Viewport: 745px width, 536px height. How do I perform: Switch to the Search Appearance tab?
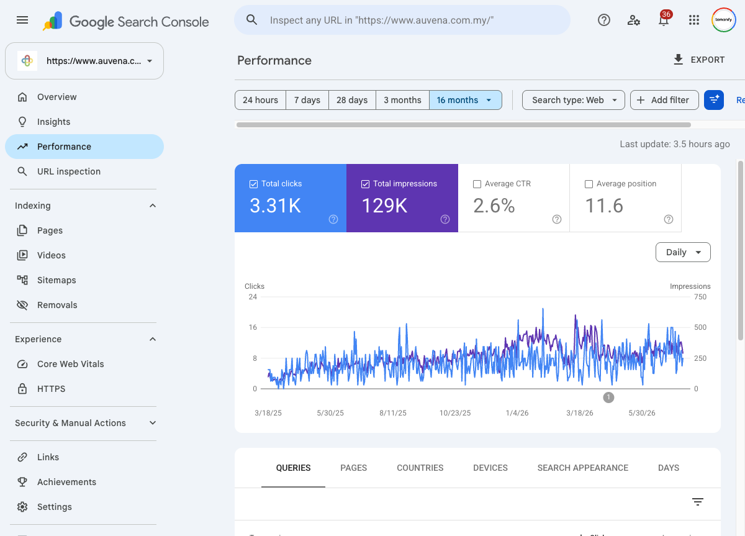click(x=583, y=468)
